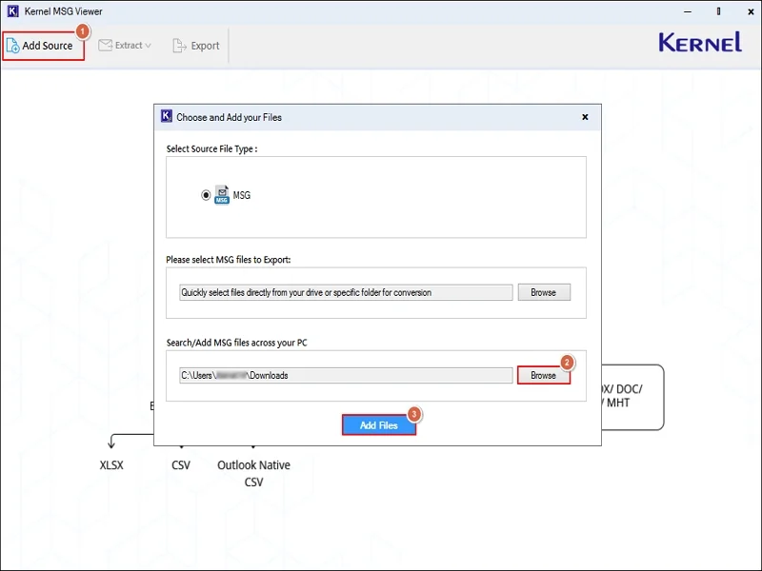762x571 pixels.
Task: Click the Kernel logo in the top-right
Action: tap(700, 42)
